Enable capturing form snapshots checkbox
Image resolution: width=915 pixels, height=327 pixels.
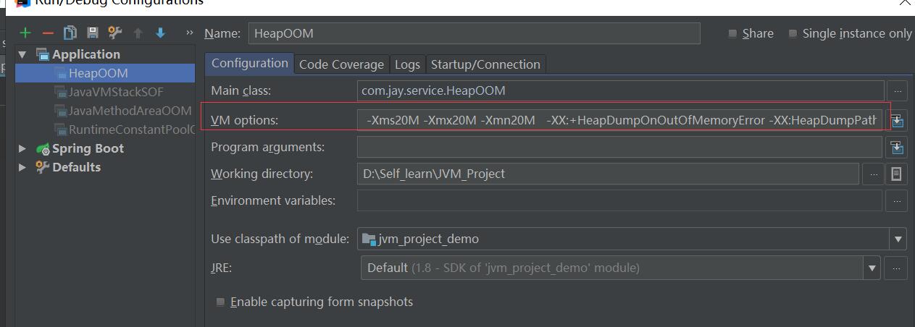(220, 302)
